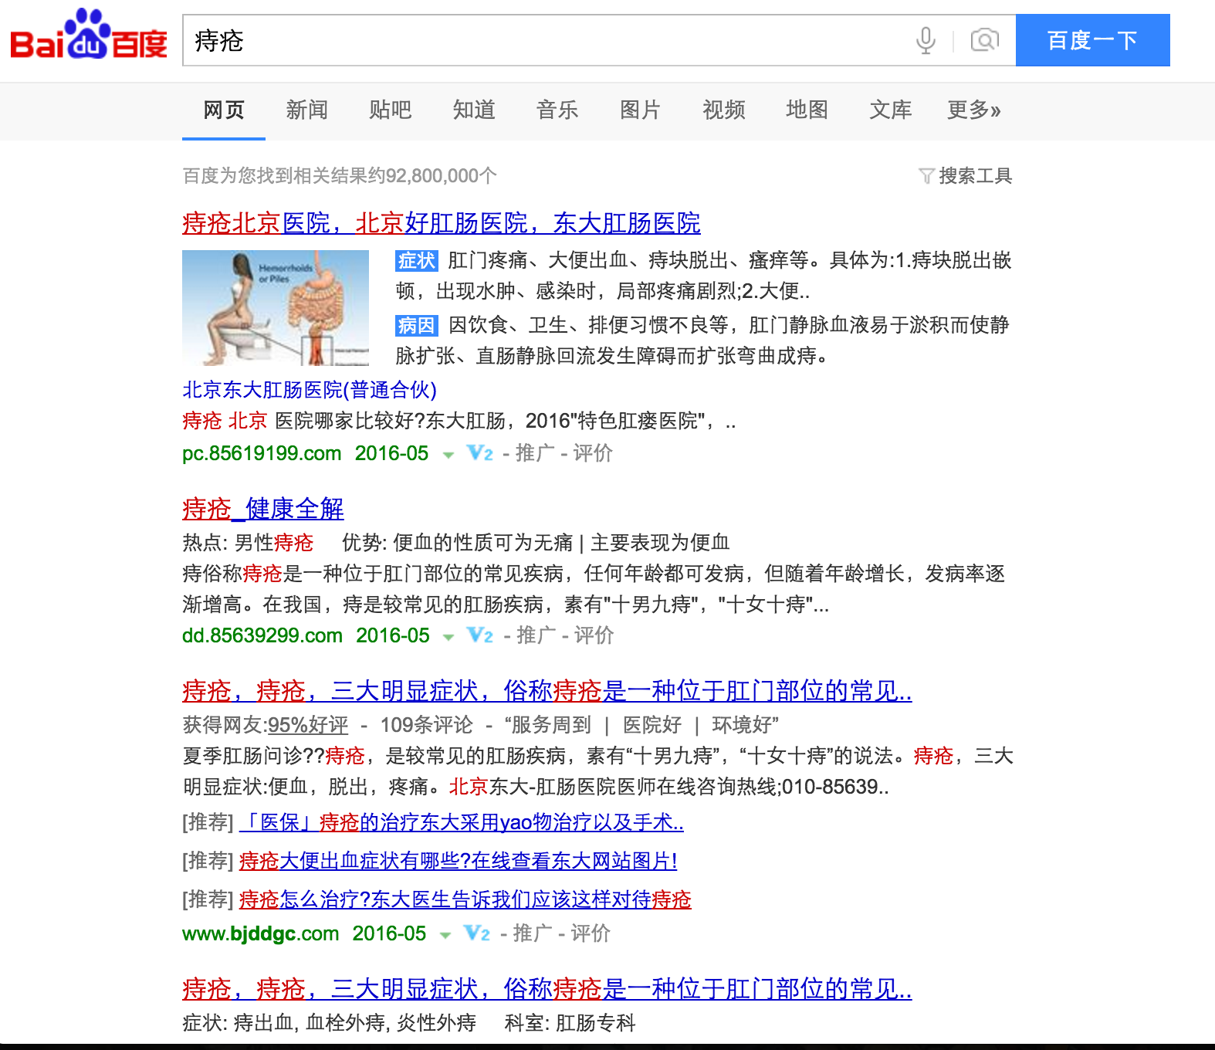Go to the 音乐 tab
This screenshot has width=1215, height=1050.
[x=557, y=110]
